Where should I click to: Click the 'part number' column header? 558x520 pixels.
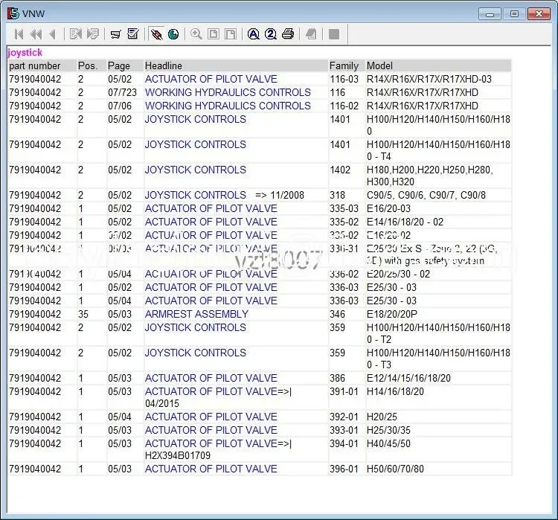35,65
